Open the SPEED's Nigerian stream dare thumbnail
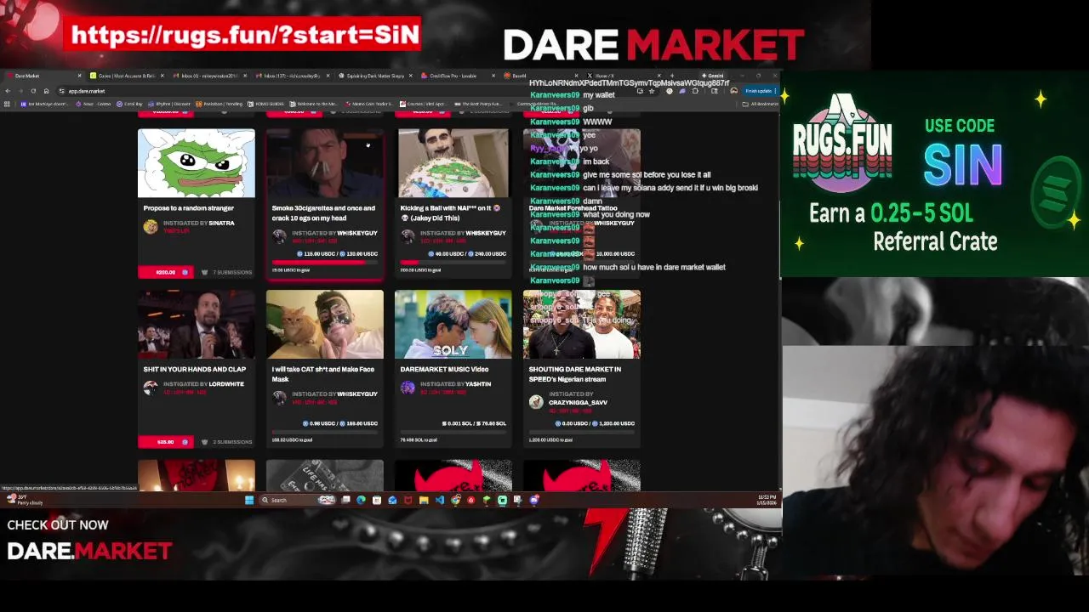 tap(581, 325)
